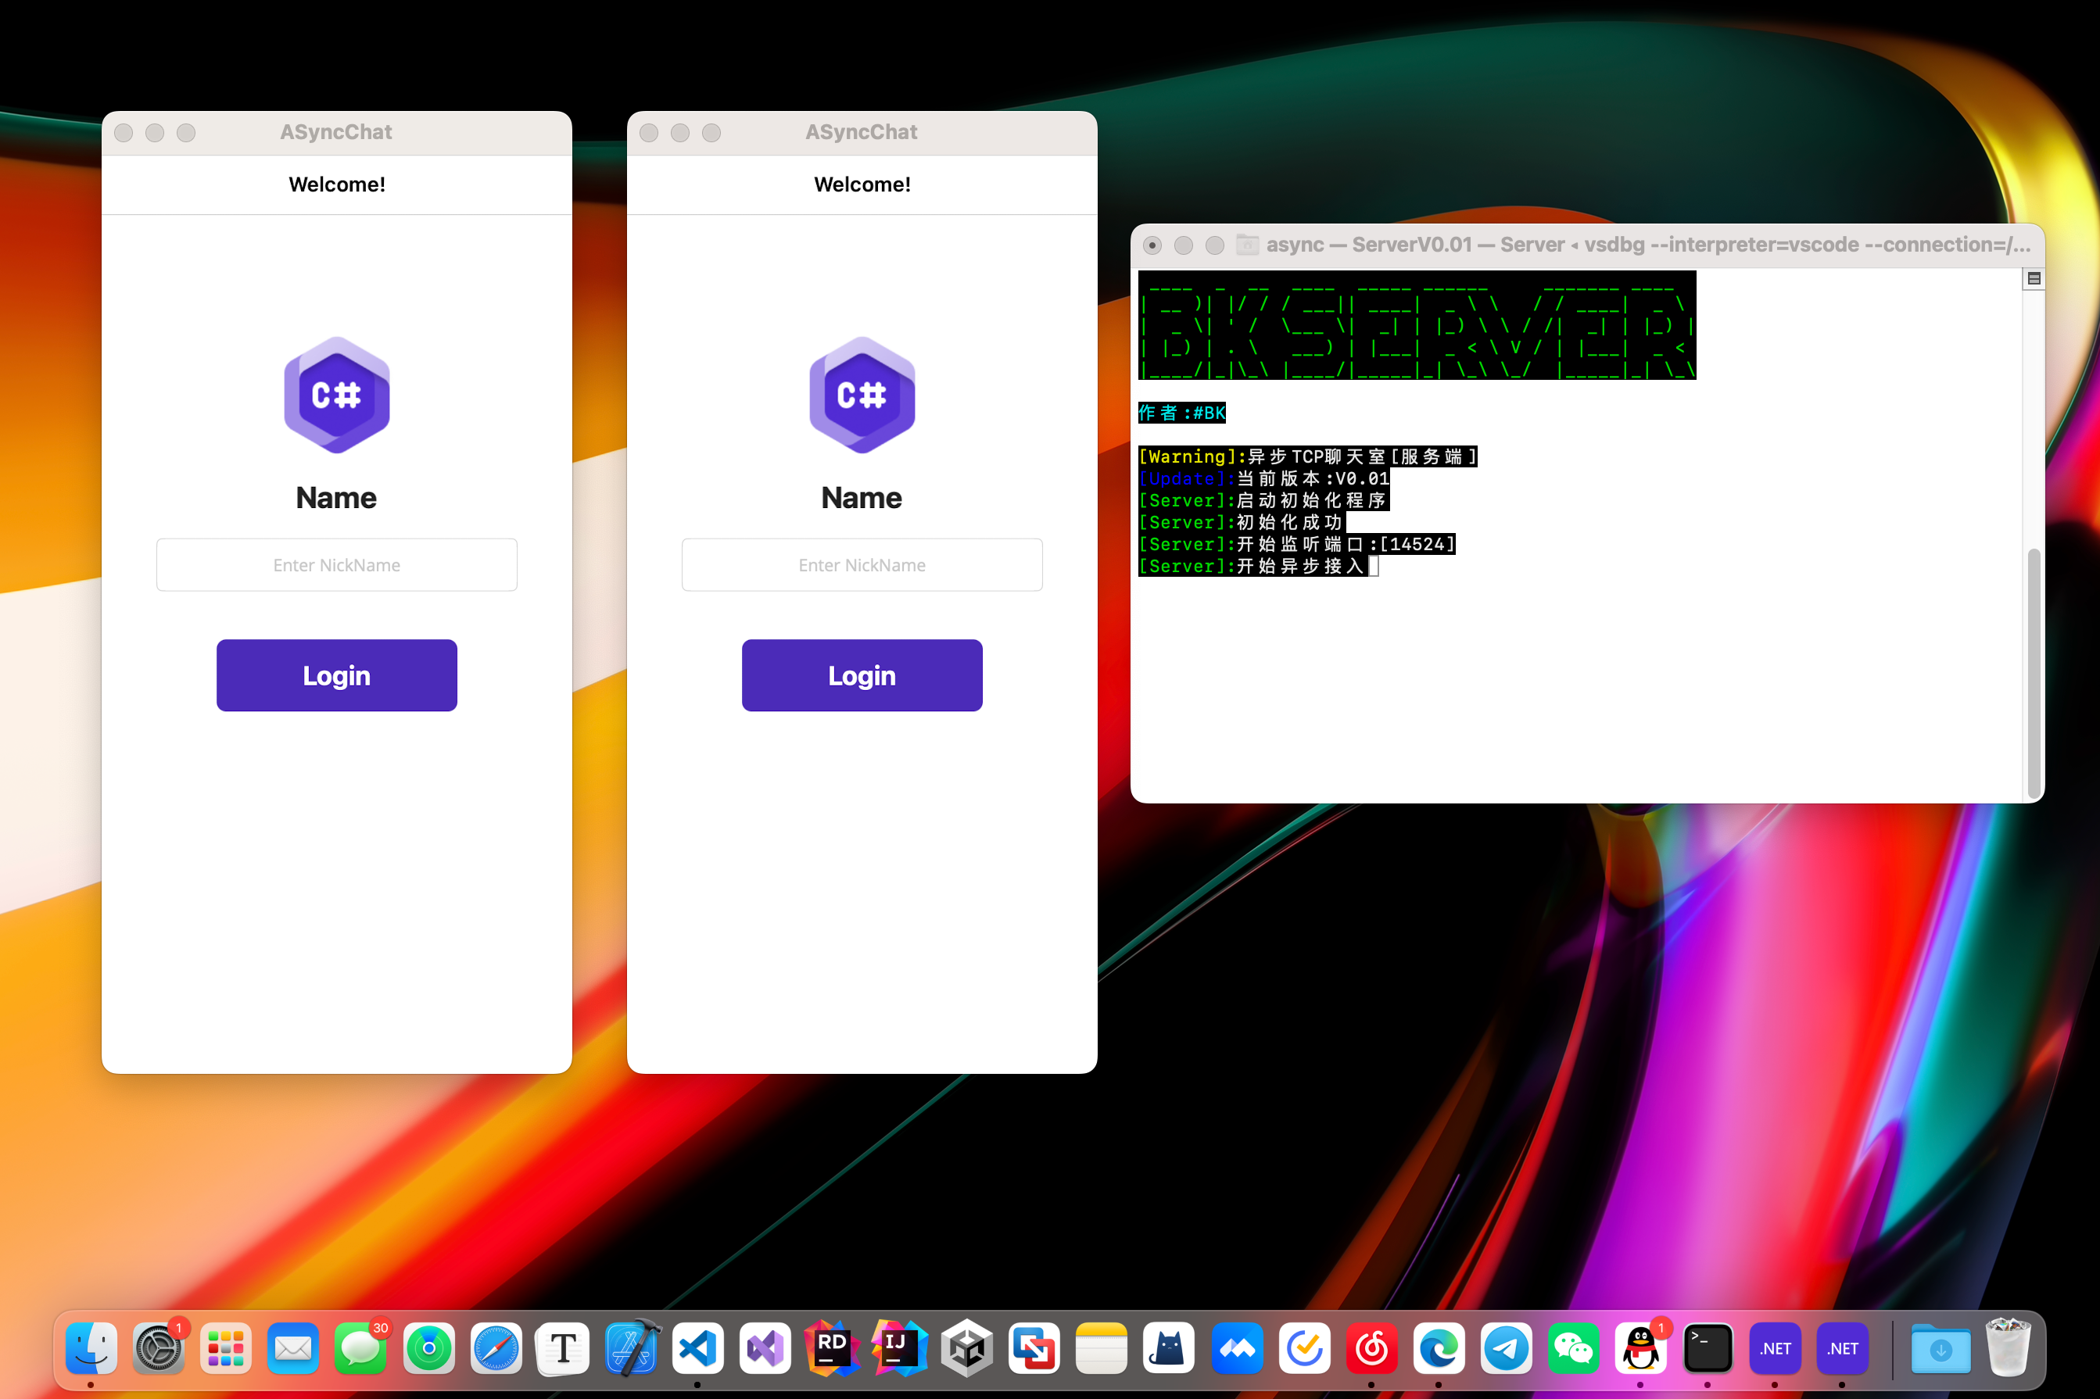Click the .NET dock icon nearest the Downloads folder

point(1842,1347)
